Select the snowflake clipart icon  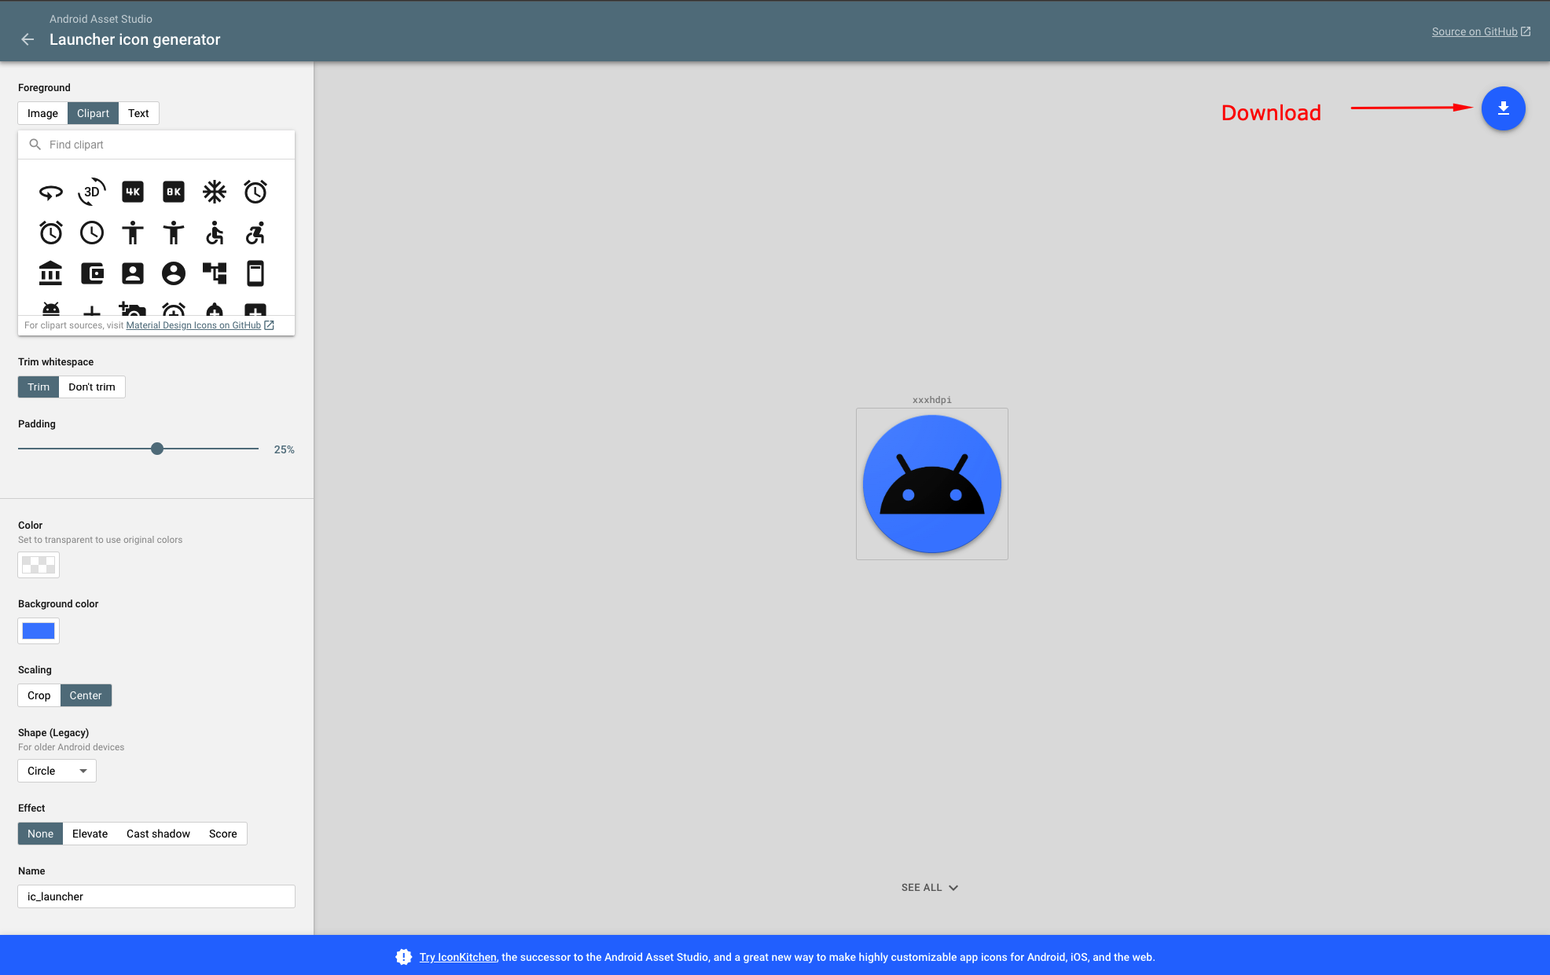(x=215, y=192)
